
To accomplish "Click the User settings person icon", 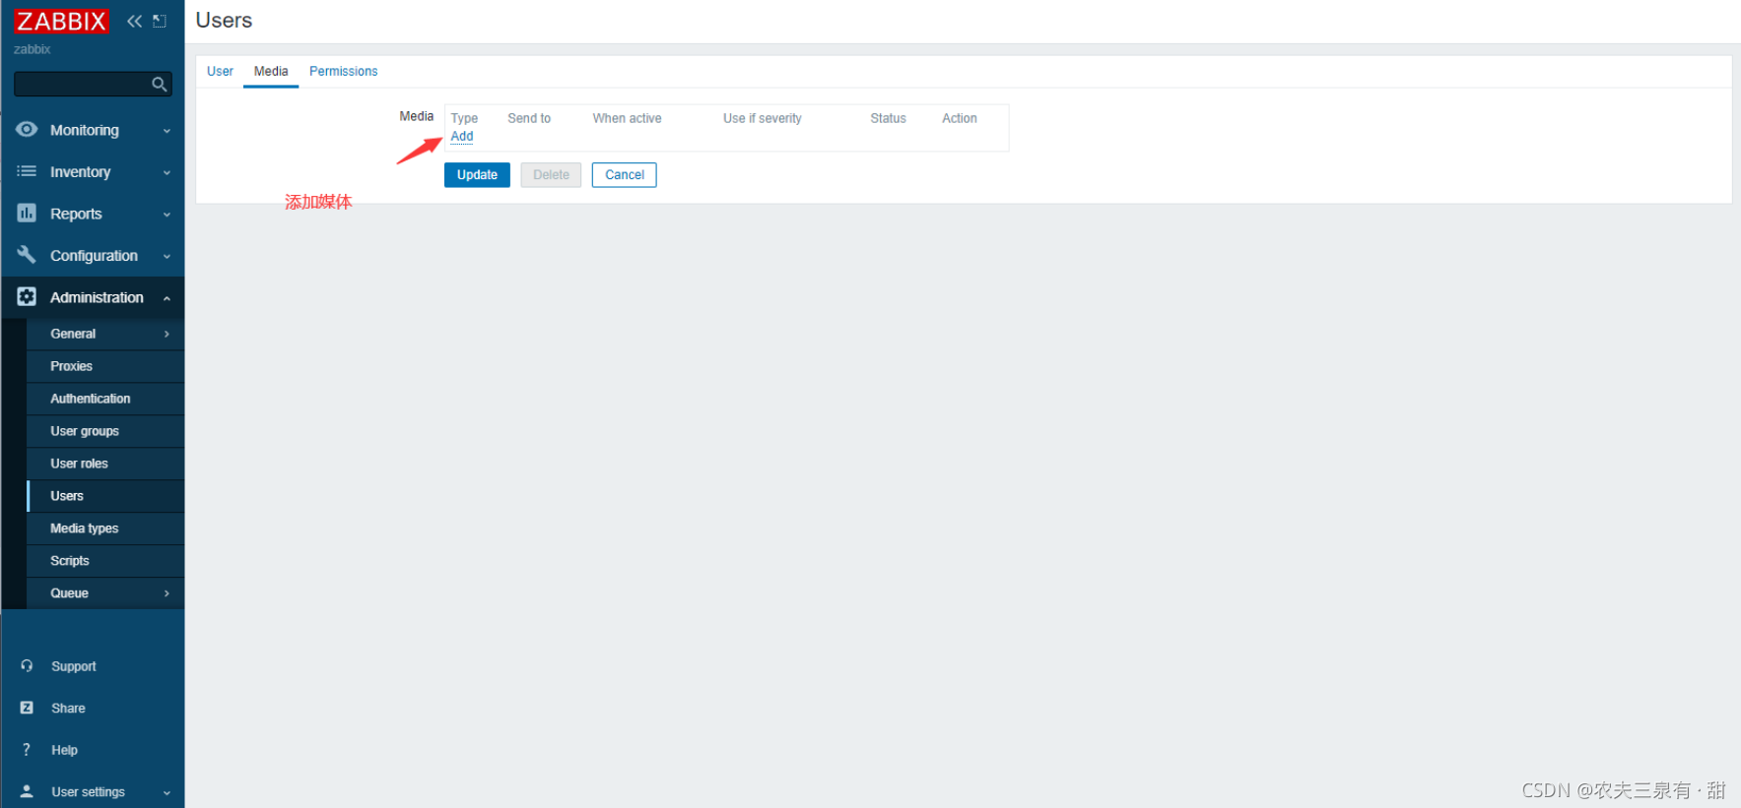I will click(27, 791).
